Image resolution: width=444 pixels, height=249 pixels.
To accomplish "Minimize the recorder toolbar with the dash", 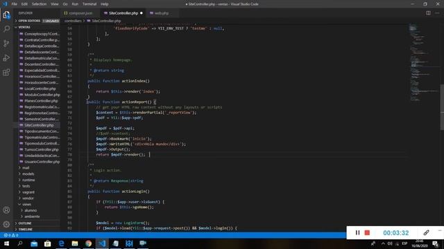I will pyautogui.click(x=440, y=230).
